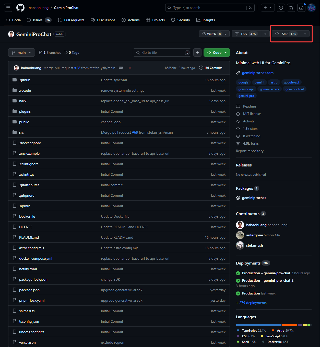Click the failed checks red X icon
This screenshot has width=320, height=347.
point(130,68)
